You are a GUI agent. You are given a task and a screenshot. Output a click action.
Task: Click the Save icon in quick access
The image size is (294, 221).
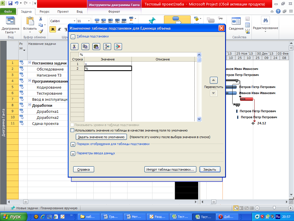click(10, 3)
